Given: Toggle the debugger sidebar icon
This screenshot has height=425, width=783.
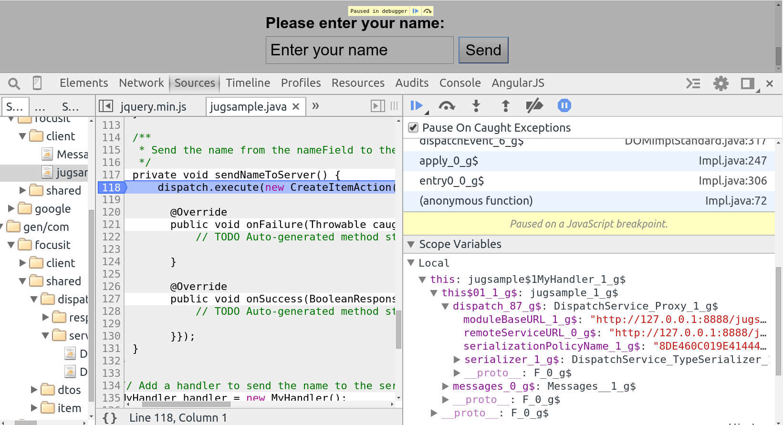Looking at the screenshot, I should click(x=378, y=106).
